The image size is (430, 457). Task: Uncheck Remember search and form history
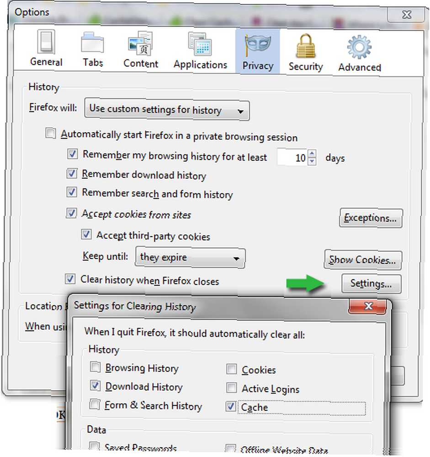(72, 192)
